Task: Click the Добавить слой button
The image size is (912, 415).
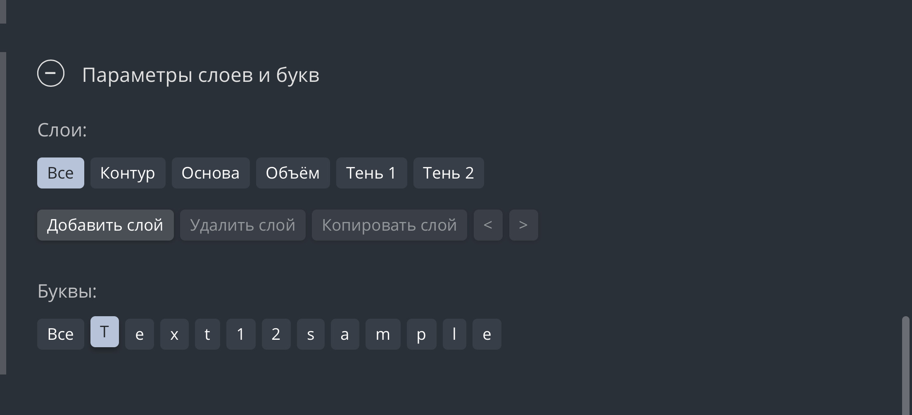Action: click(x=105, y=225)
